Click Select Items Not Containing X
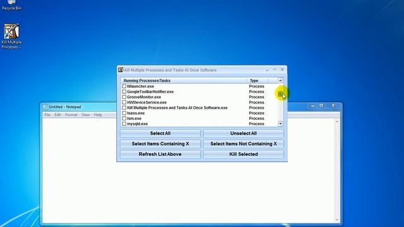404x227 pixels. tap(244, 144)
